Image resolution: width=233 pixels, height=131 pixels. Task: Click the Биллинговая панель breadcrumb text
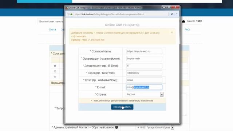point(51,21)
